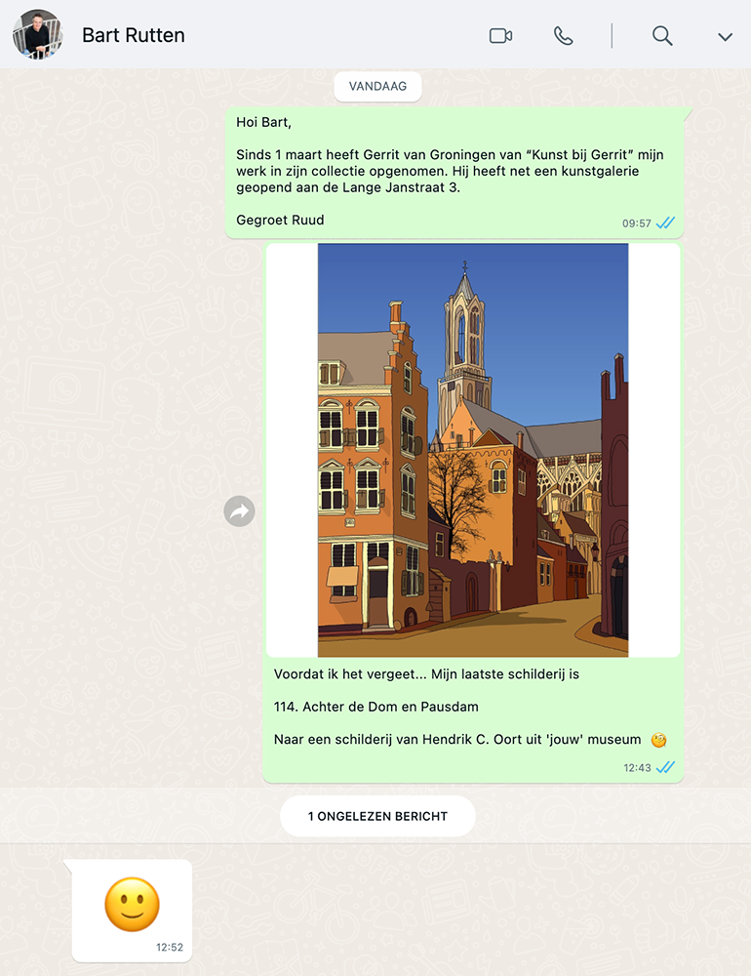Click the read receipt ticks next to 12:43

coord(665,767)
